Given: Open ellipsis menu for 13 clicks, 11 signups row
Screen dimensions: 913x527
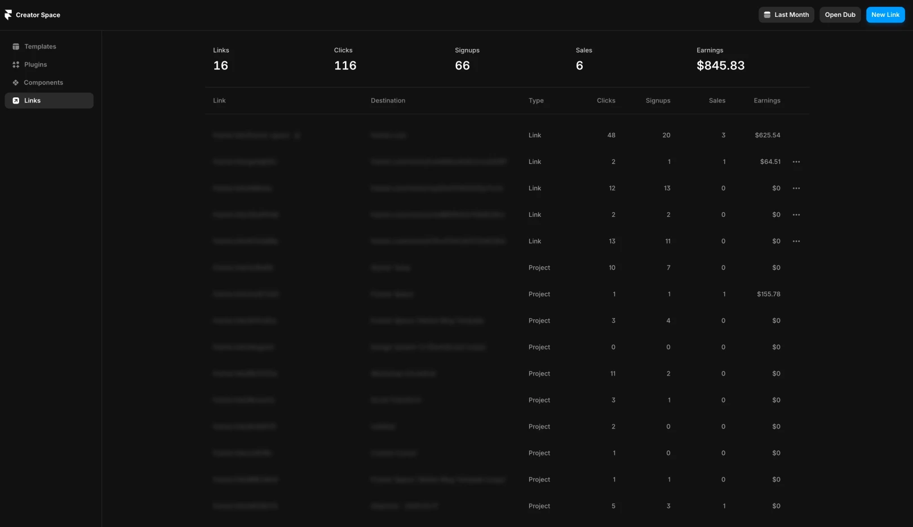Looking at the screenshot, I should (796, 241).
